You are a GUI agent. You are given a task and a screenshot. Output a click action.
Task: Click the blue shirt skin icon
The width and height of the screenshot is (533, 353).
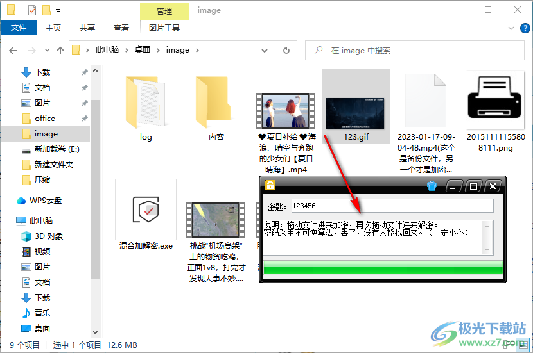point(432,186)
